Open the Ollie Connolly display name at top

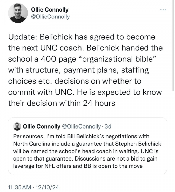[x=50, y=10]
